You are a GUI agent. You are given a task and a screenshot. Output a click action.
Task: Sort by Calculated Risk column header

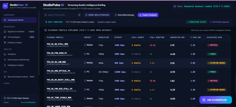pyautogui.click(x=214, y=37)
